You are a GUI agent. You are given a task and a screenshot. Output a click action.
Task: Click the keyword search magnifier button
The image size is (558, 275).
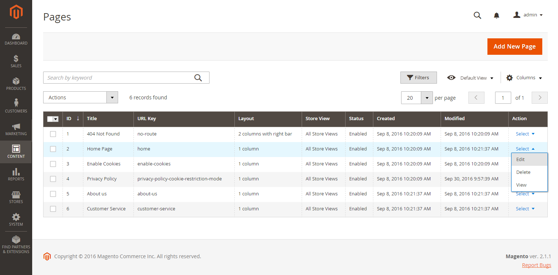(198, 78)
